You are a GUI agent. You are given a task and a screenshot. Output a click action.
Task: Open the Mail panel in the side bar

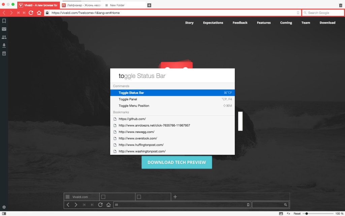[4, 29]
